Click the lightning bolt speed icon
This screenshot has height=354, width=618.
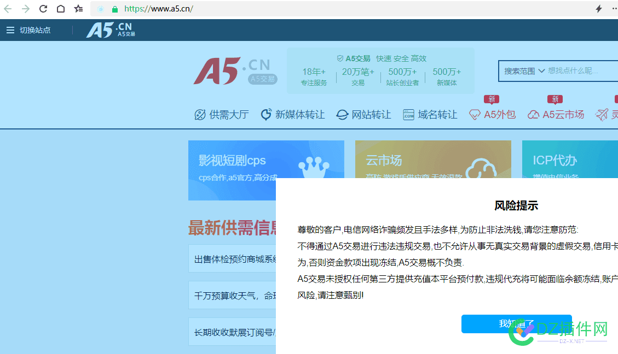coord(599,9)
